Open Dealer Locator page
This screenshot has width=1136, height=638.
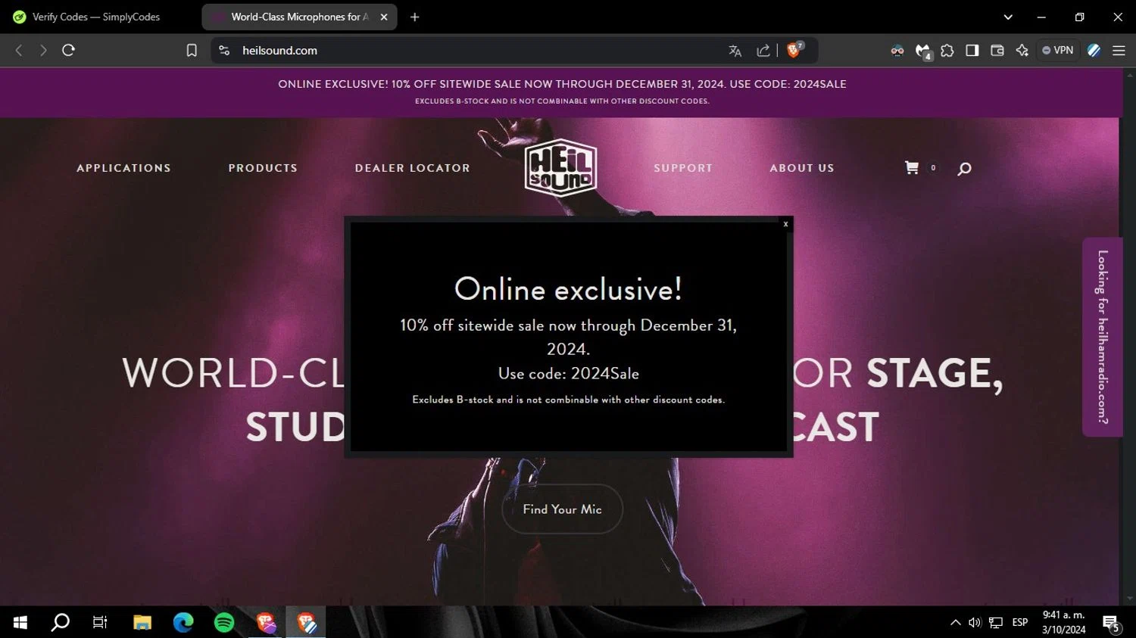pos(413,168)
